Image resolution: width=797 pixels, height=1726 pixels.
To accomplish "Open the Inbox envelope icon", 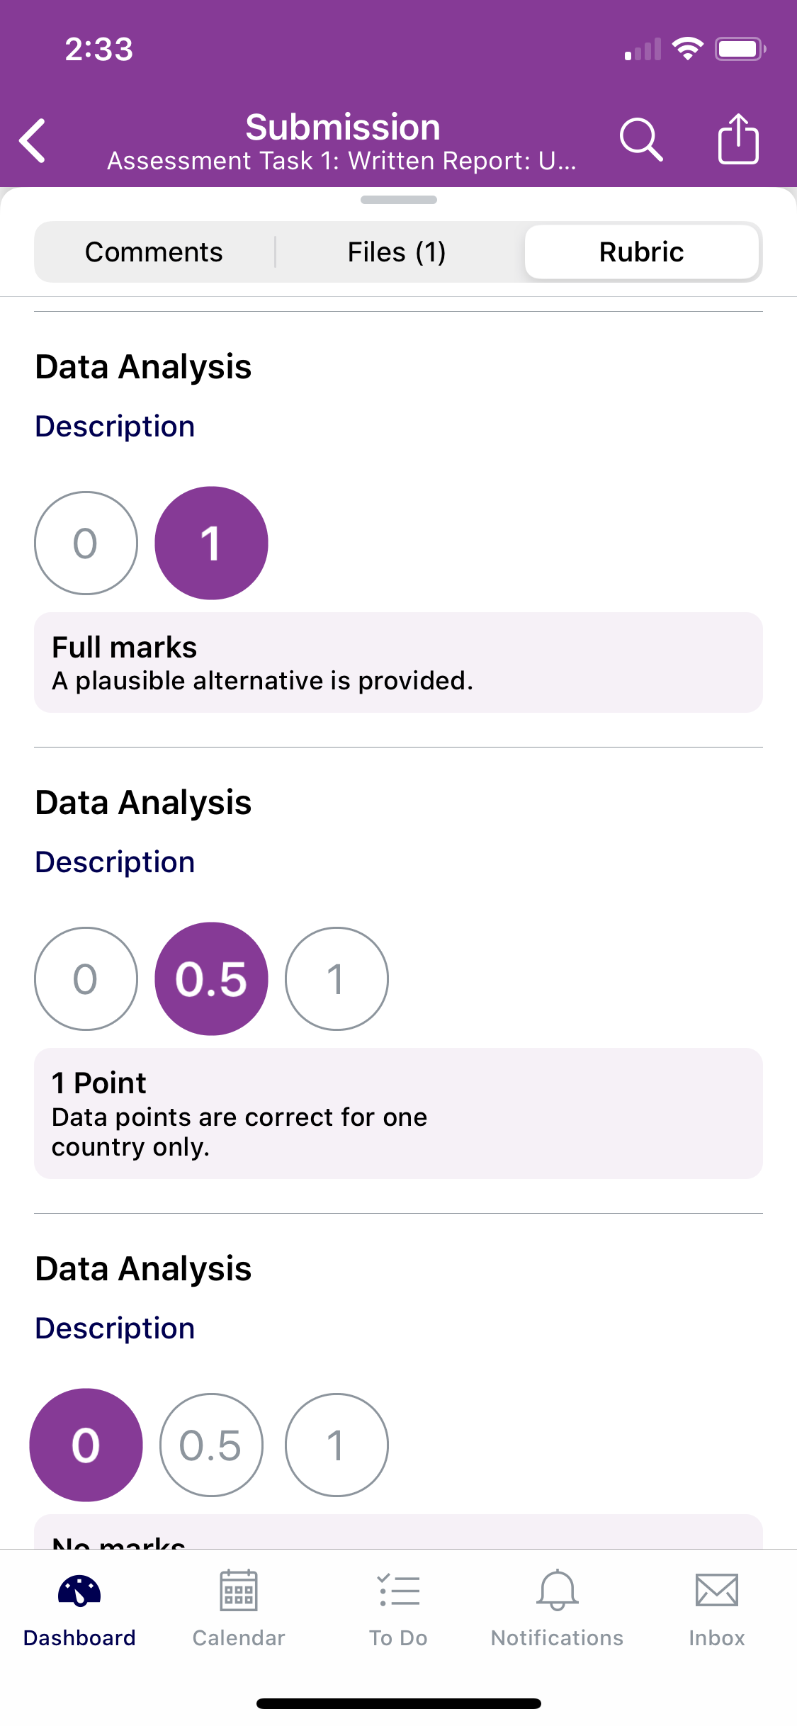I will [x=717, y=1591].
